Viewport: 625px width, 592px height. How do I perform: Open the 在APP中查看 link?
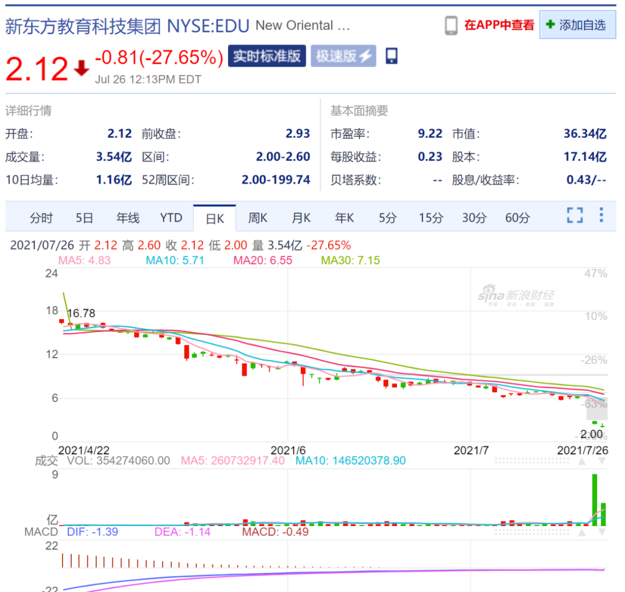coord(499,25)
